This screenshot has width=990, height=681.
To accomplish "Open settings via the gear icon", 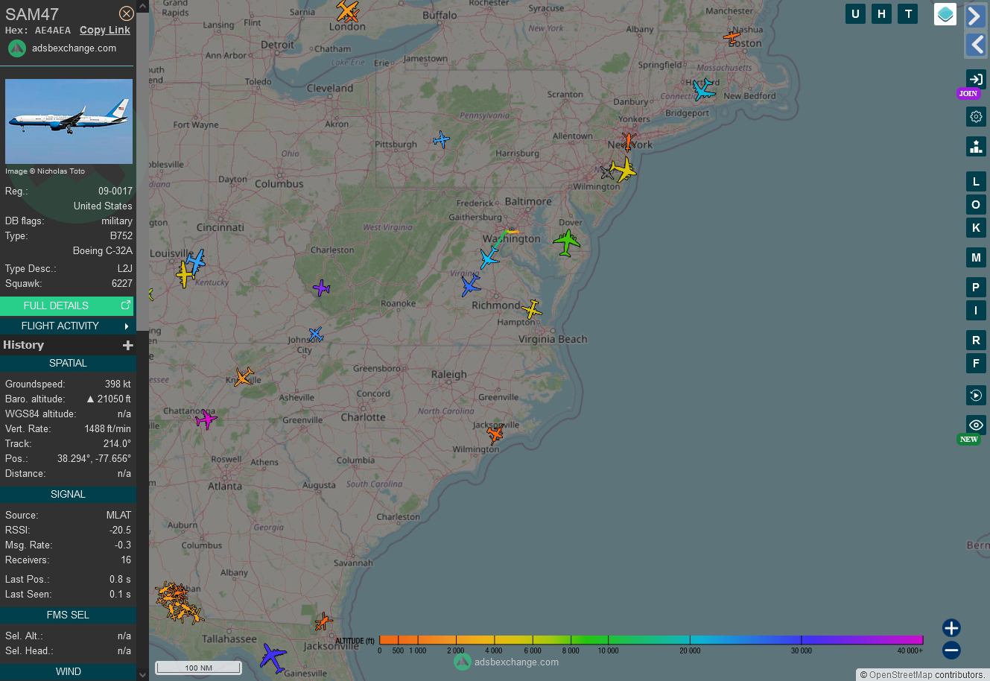I will (x=976, y=116).
